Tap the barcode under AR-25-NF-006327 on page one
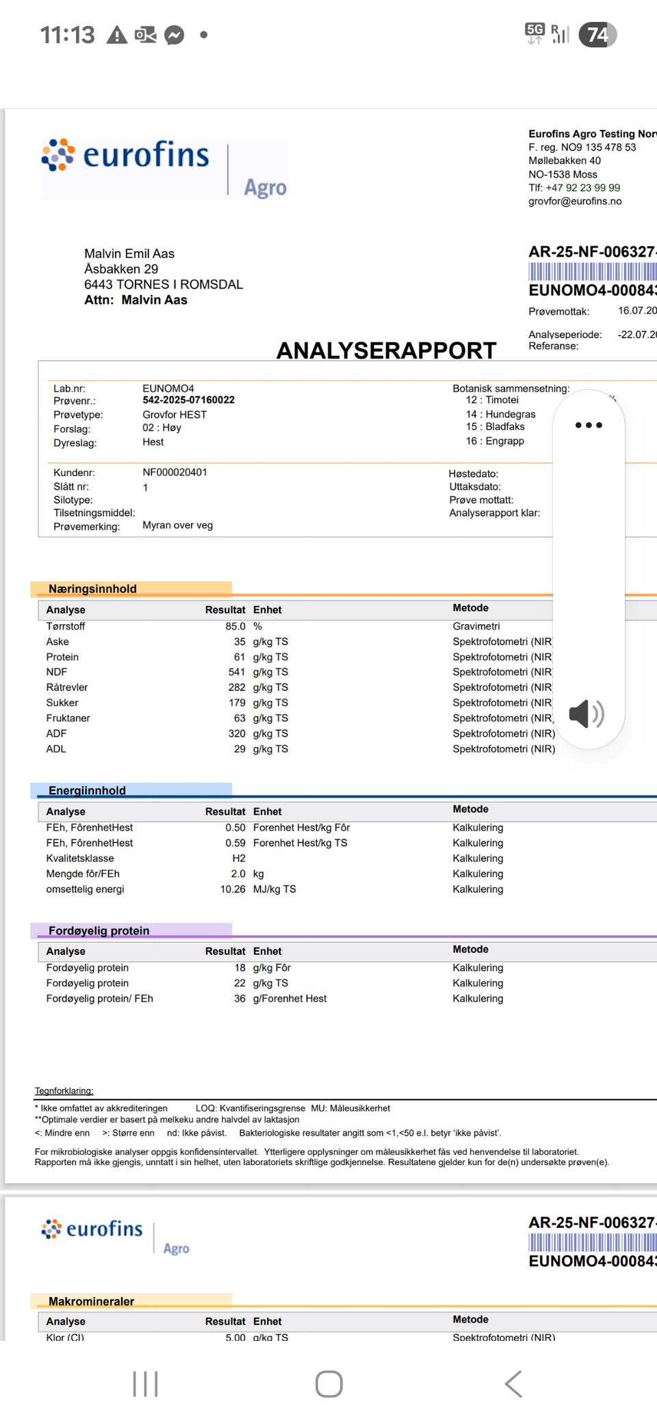The height and width of the screenshot is (1423, 657). click(593, 271)
